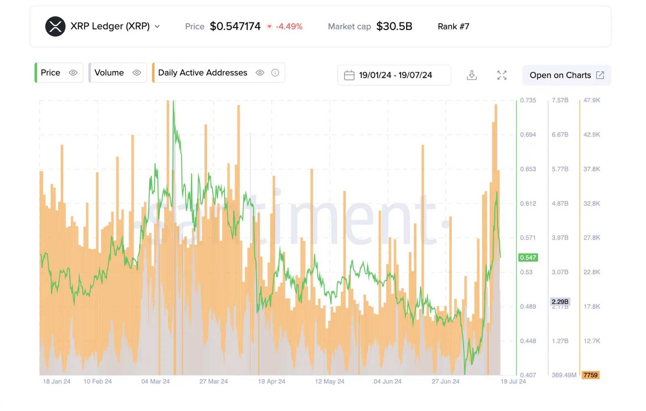Click the orange 7759 active addresses tag
The image size is (646, 411).
tap(590, 375)
